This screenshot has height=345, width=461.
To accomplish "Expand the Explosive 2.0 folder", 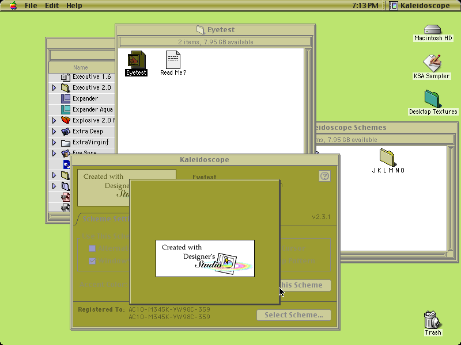I will tap(54, 120).
